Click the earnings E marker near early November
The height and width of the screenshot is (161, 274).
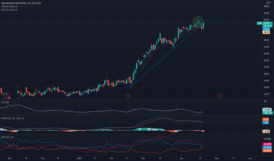(6, 96)
